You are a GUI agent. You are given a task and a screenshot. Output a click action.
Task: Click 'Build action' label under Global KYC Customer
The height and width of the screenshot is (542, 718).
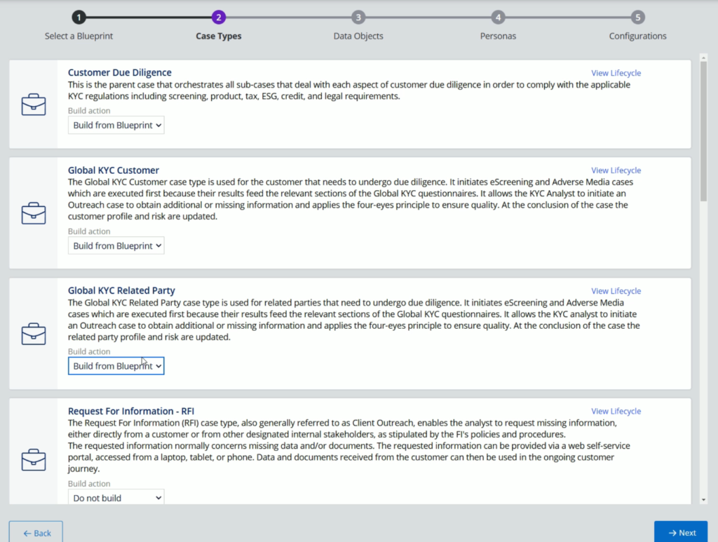click(x=89, y=231)
